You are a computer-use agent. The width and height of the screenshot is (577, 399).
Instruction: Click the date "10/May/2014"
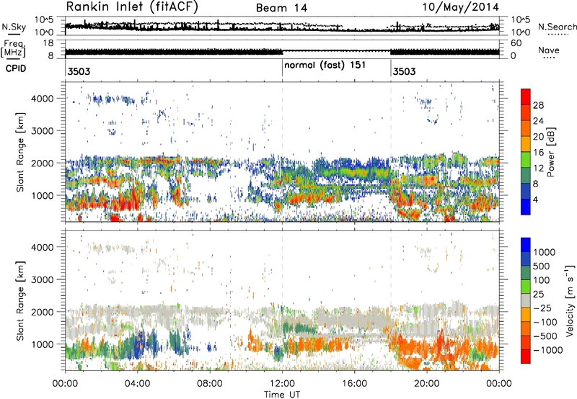point(460,7)
